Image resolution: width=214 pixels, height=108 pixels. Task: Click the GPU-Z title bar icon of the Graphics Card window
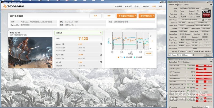(x=169, y=2)
